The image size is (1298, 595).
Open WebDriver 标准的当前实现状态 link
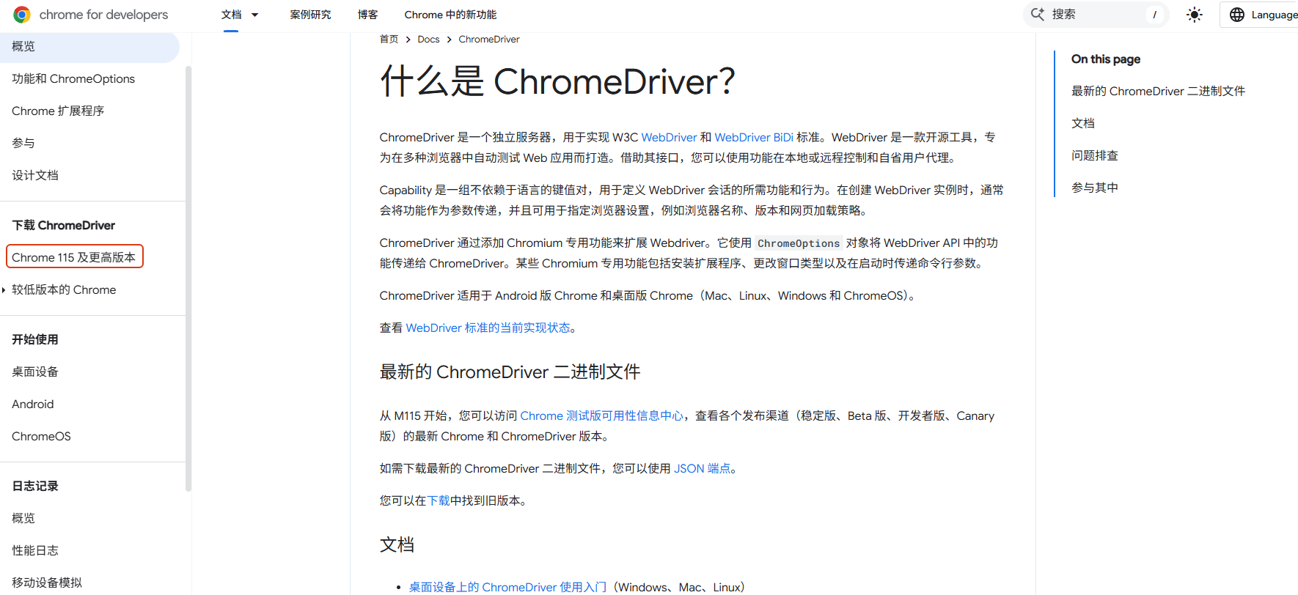[x=488, y=328]
